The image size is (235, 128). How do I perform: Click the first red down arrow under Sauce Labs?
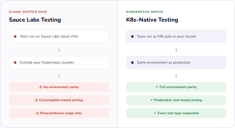click(59, 50)
